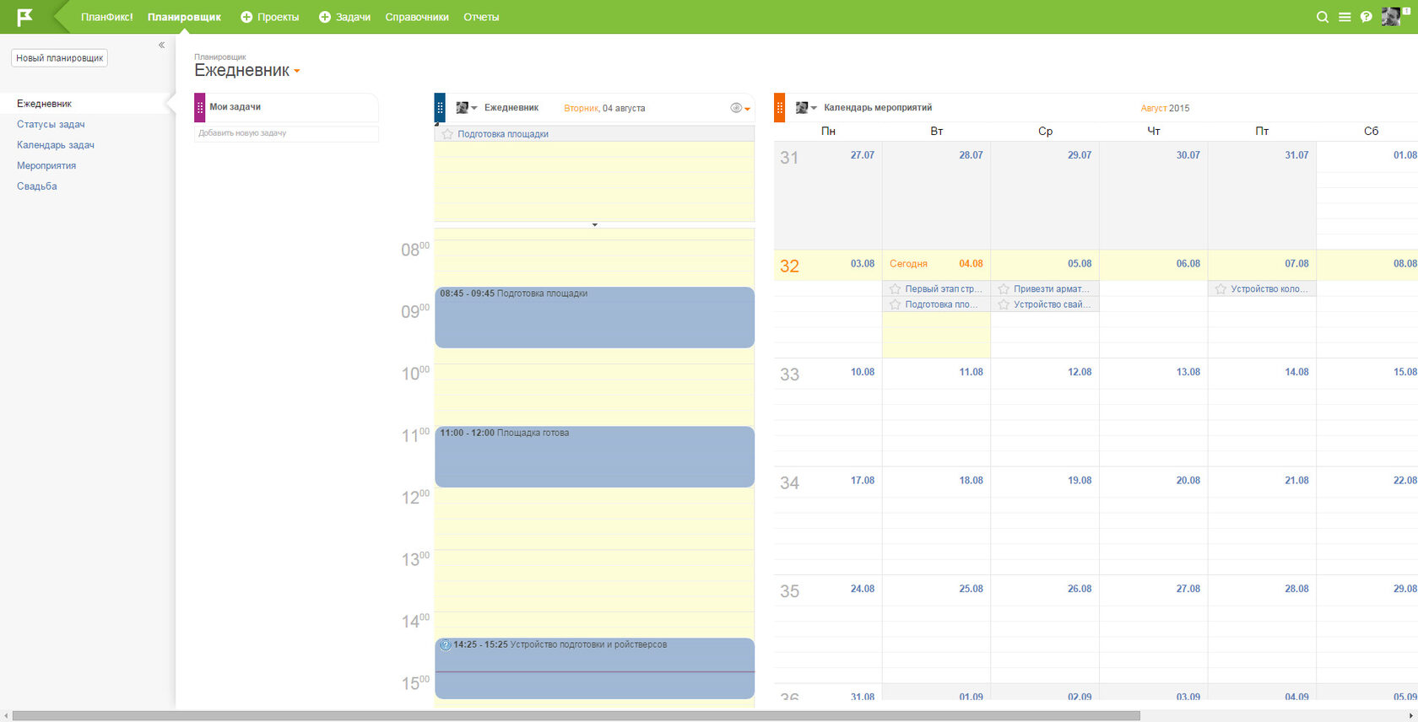Select date 27.07 in calendar
Screen dimensions: 1418x722
863,155
